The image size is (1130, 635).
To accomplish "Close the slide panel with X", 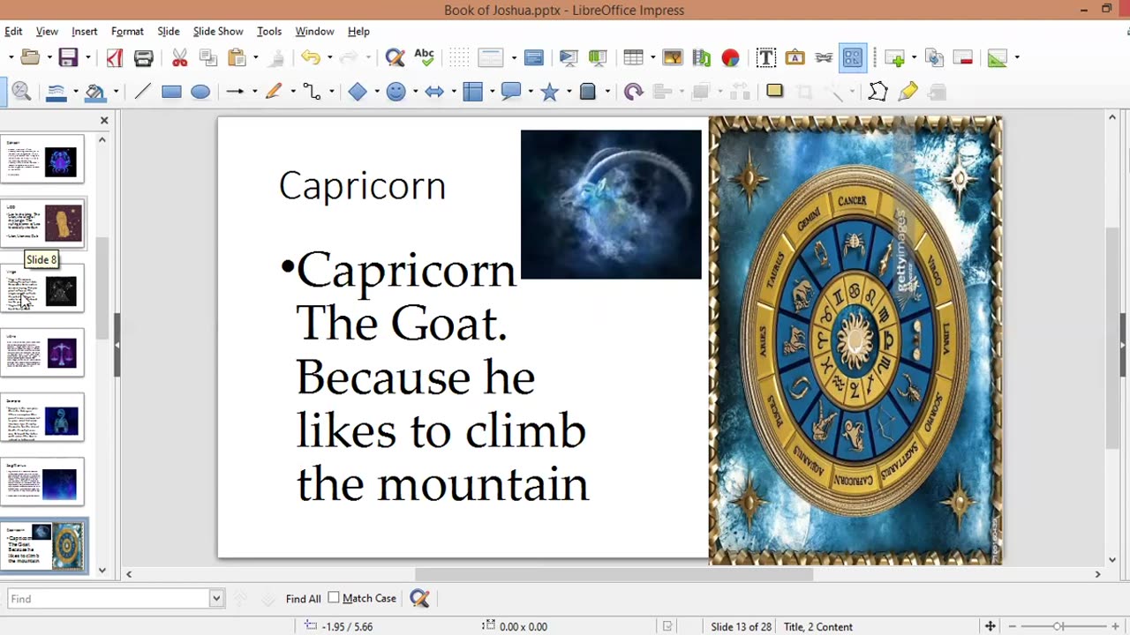I will (x=104, y=120).
